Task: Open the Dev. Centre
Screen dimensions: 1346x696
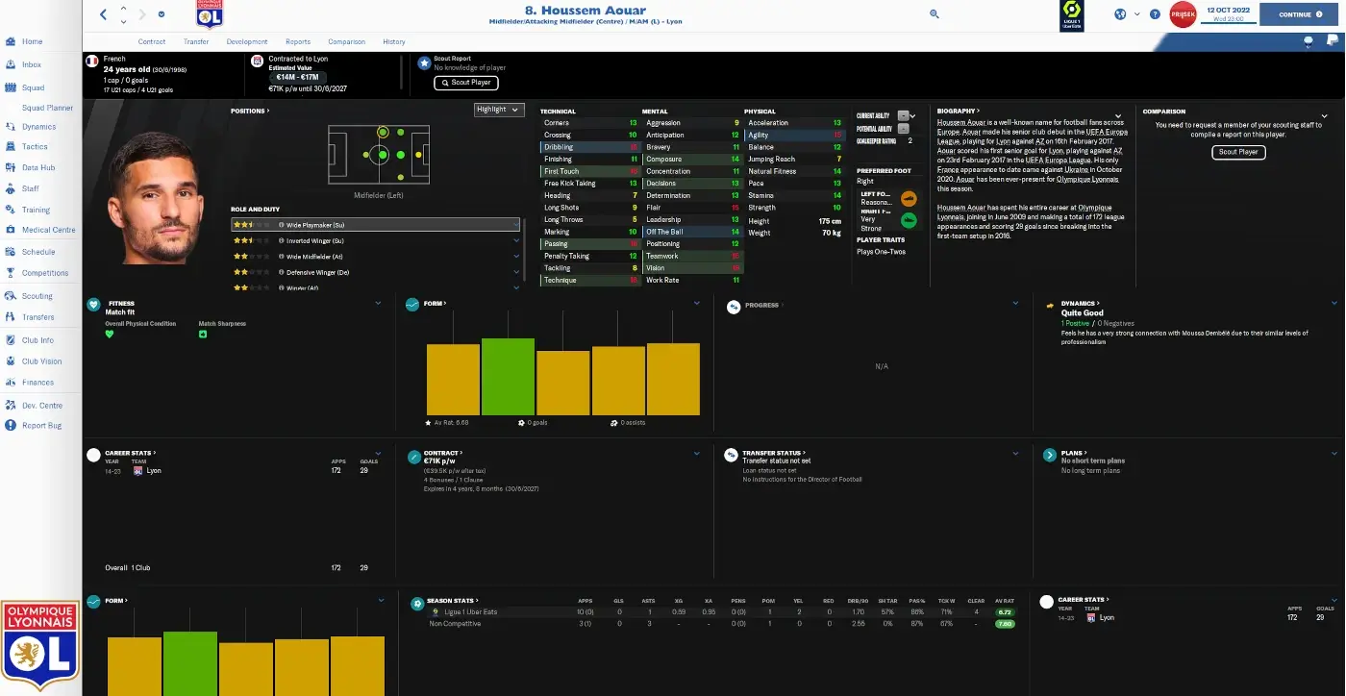Action: pyautogui.click(x=42, y=406)
